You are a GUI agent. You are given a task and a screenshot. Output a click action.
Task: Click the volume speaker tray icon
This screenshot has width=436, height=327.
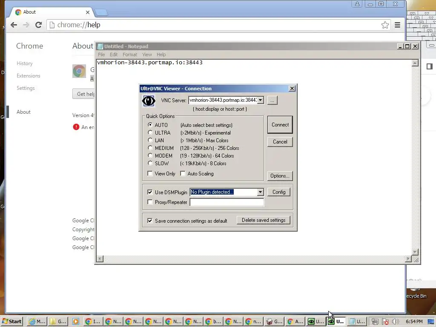point(395,322)
